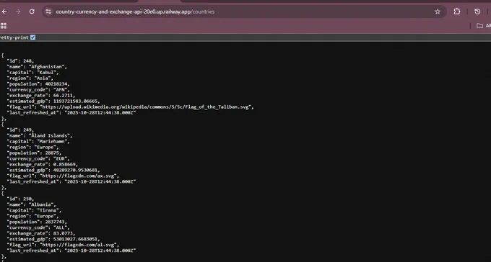The height and width of the screenshot is (262, 491).
Task: Click the Flag_of_the_Taliban.svg URL
Action: point(145,107)
